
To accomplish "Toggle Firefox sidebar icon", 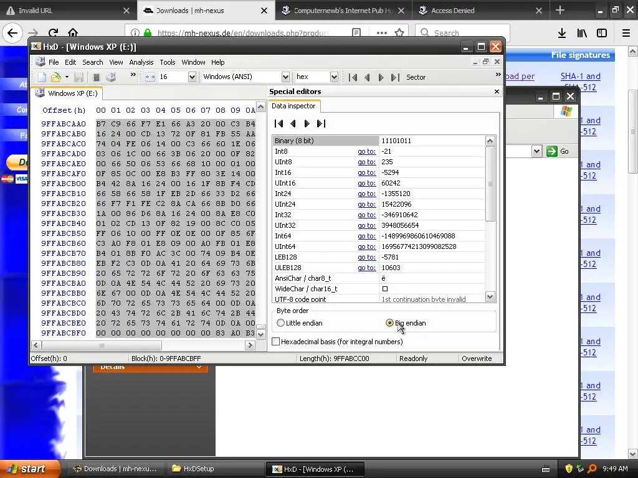I will click(602, 33).
